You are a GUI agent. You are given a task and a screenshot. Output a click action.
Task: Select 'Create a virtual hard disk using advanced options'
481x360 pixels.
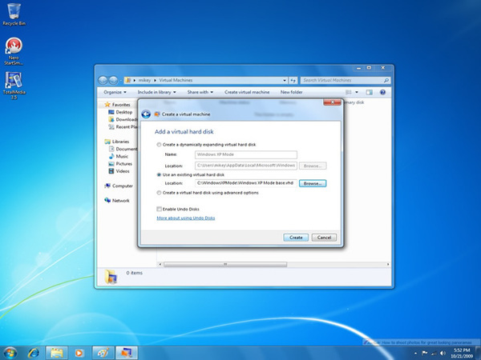coord(159,193)
